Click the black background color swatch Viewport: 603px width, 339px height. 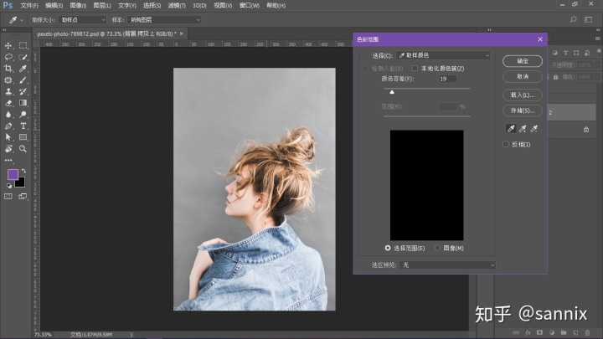pos(21,183)
